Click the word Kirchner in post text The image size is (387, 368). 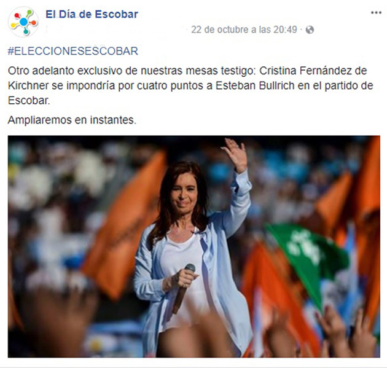[x=28, y=85]
